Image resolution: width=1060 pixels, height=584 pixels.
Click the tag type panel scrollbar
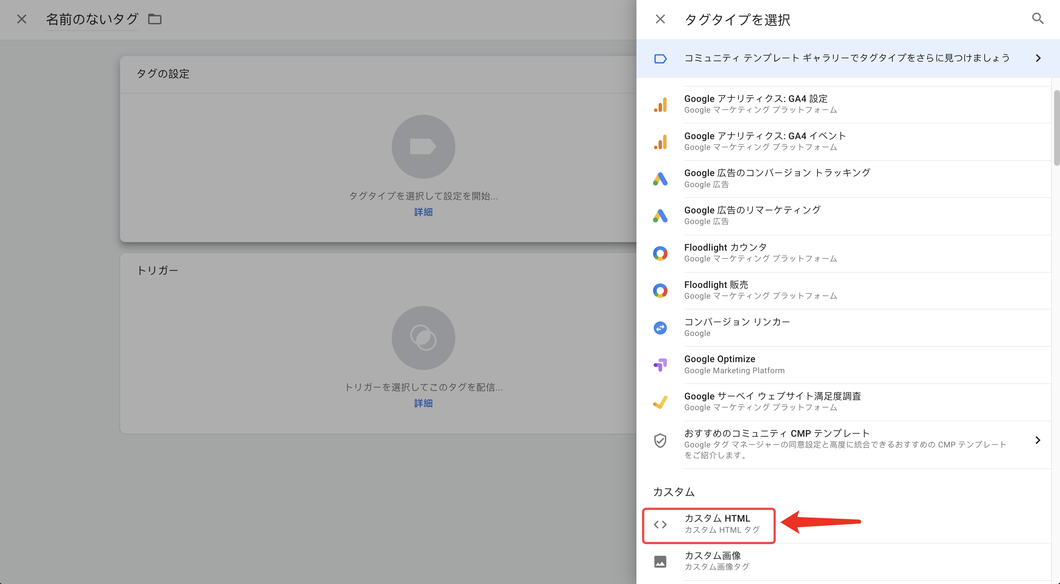[x=1056, y=127]
